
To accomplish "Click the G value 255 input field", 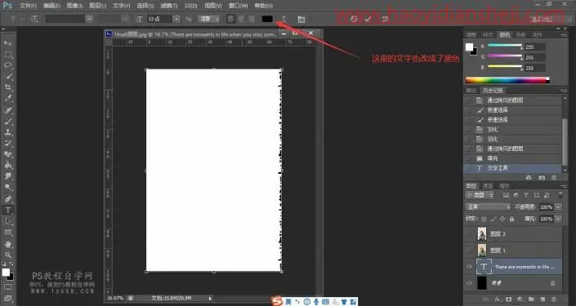I will click(534, 57).
